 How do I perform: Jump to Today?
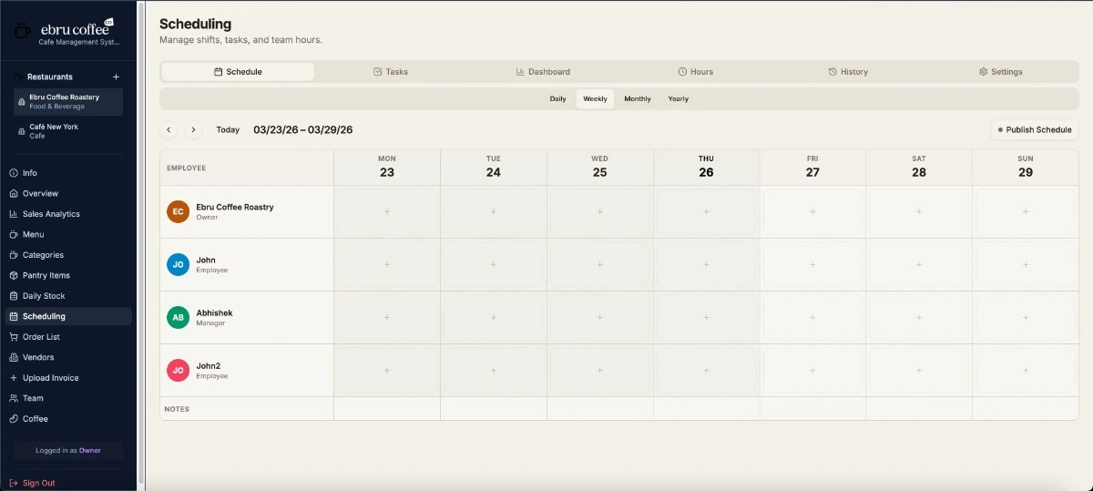tap(228, 130)
